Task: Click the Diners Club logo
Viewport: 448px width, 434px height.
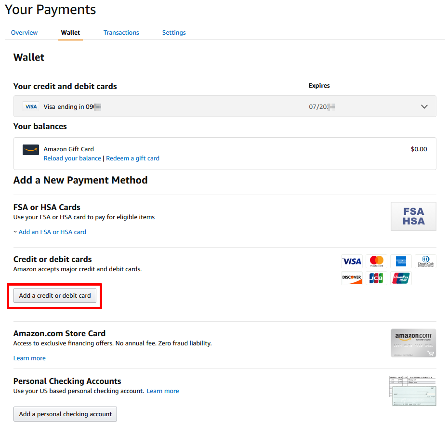Action: pyautogui.click(x=426, y=261)
